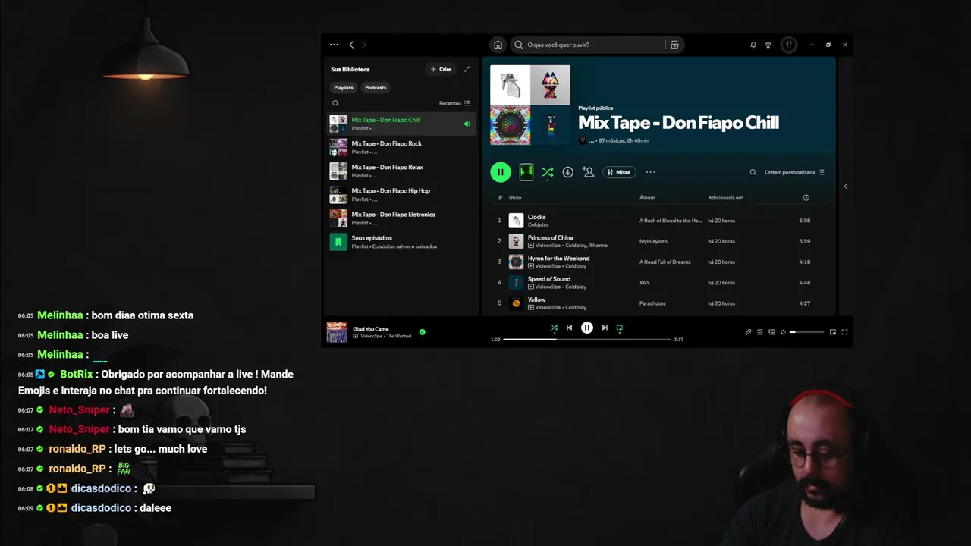Open more options for the playlist

(650, 172)
